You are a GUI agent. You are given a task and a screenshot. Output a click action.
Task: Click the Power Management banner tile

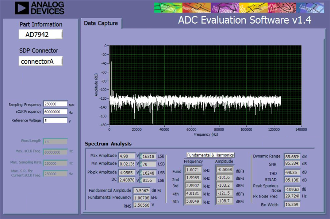(196, 8)
